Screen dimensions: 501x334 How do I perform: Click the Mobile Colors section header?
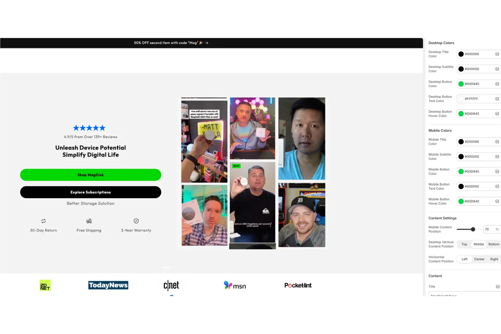click(x=440, y=131)
